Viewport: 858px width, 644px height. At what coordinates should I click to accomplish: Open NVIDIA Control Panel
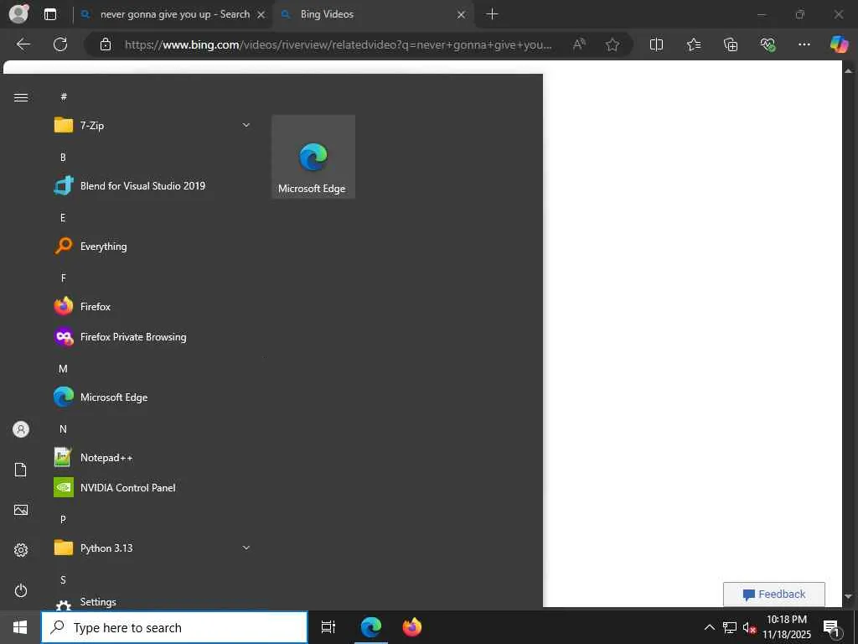coord(152,488)
